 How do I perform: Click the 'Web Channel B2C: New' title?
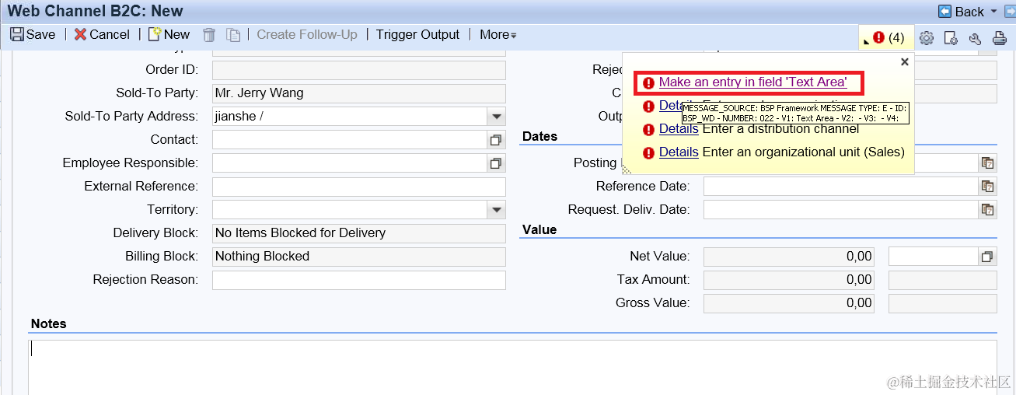click(96, 11)
